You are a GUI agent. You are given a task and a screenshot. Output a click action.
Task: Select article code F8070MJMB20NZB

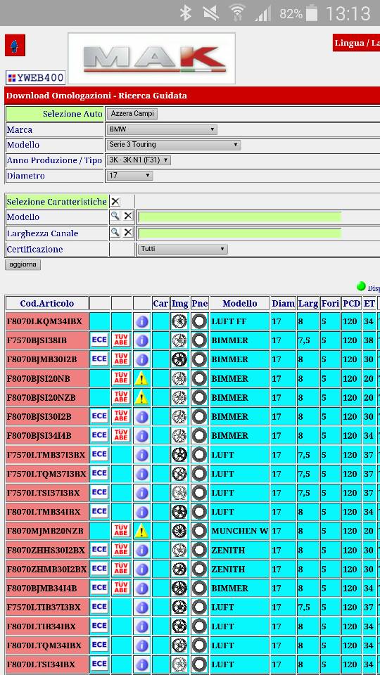(47, 532)
